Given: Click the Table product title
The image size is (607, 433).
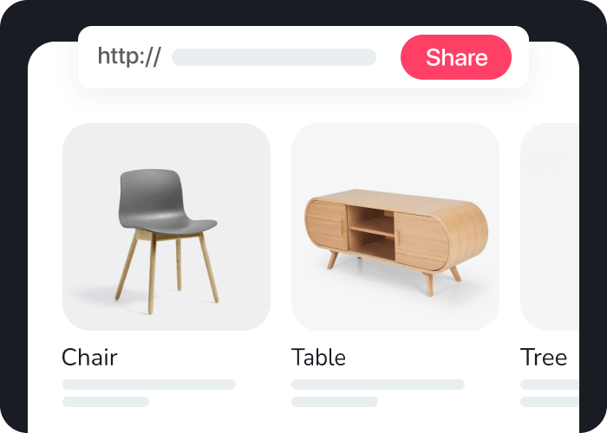Looking at the screenshot, I should [x=318, y=357].
